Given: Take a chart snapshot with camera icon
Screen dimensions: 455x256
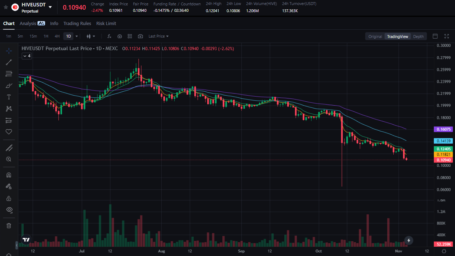Looking at the screenshot, I should pyautogui.click(x=140, y=36).
